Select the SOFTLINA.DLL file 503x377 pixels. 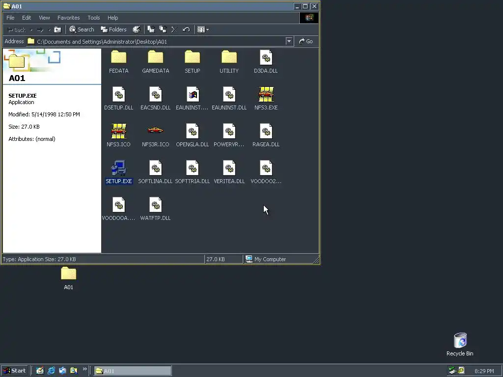[156, 172]
